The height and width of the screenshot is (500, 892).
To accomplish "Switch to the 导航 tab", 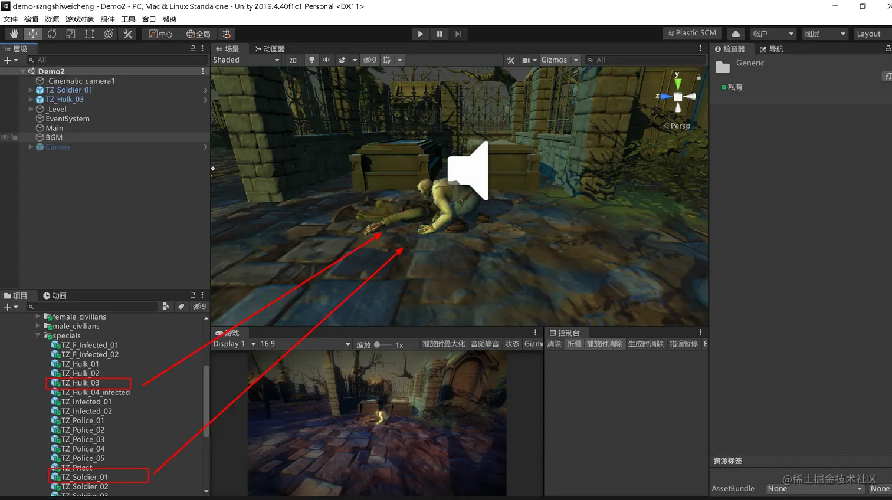I will pyautogui.click(x=772, y=49).
